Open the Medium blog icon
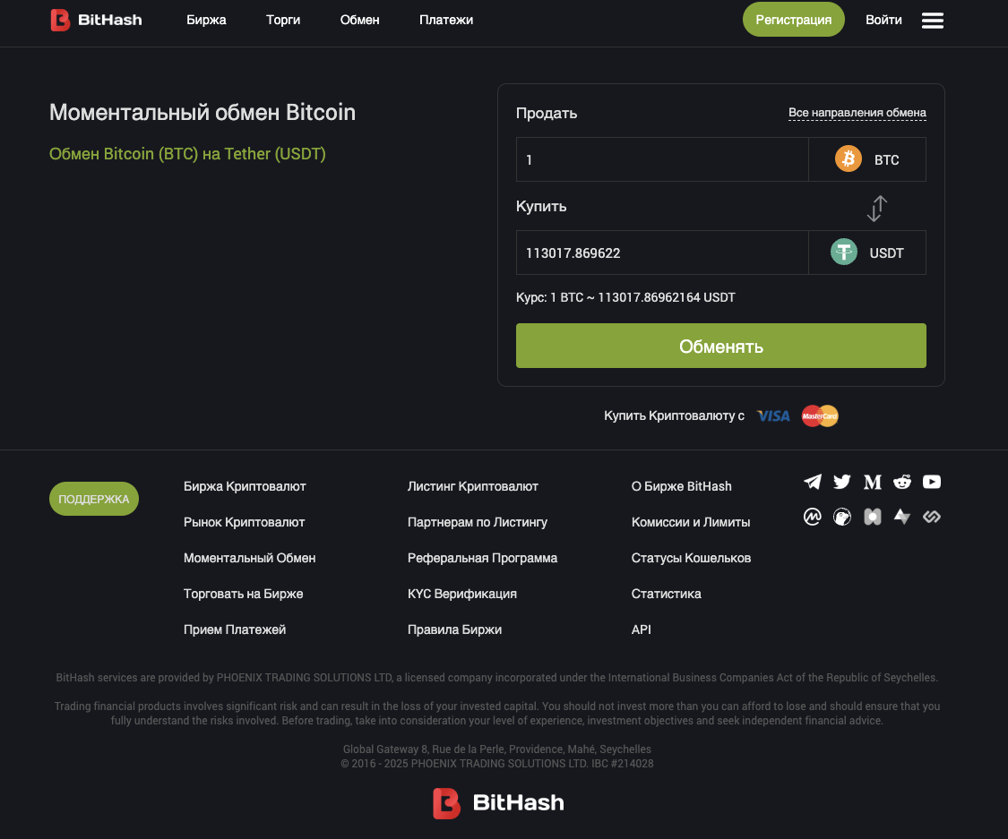1008x839 pixels. click(x=872, y=482)
